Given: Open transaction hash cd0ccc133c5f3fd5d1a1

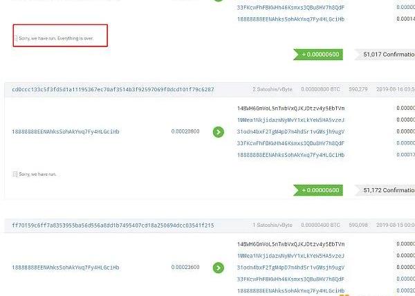Looking at the screenshot, I should [x=113, y=89].
